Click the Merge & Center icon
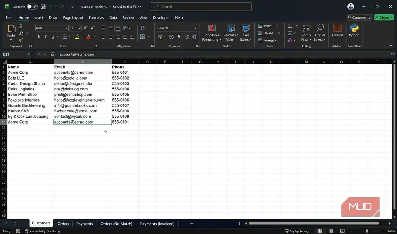Screen dimensions: 397x234 pos(143,37)
